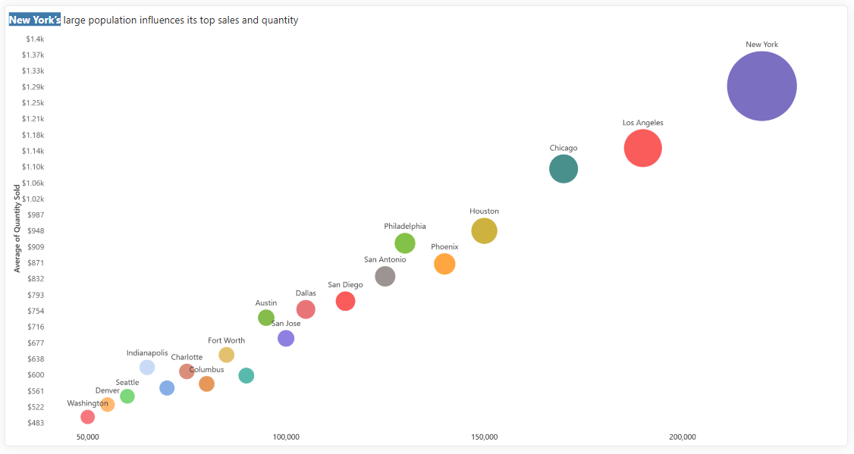
Task: Select the Denver bubble
Action: coord(107,405)
